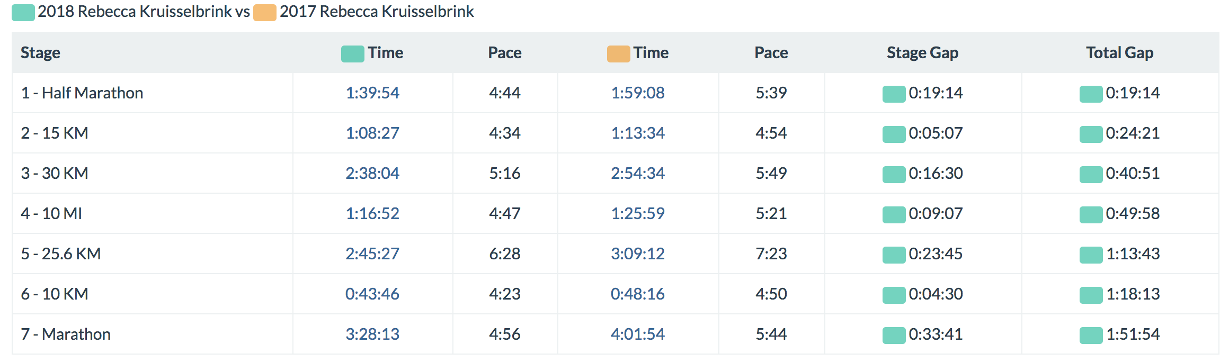Select the 3:09:12 25.6 KM time link
Viewport: 1229px width, 362px height.
click(638, 254)
